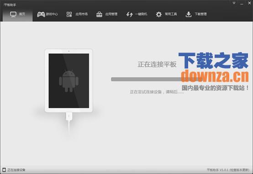Click the 正在尝试连接设备 message text
The width and height of the screenshot is (253, 174).
pyautogui.click(x=157, y=92)
